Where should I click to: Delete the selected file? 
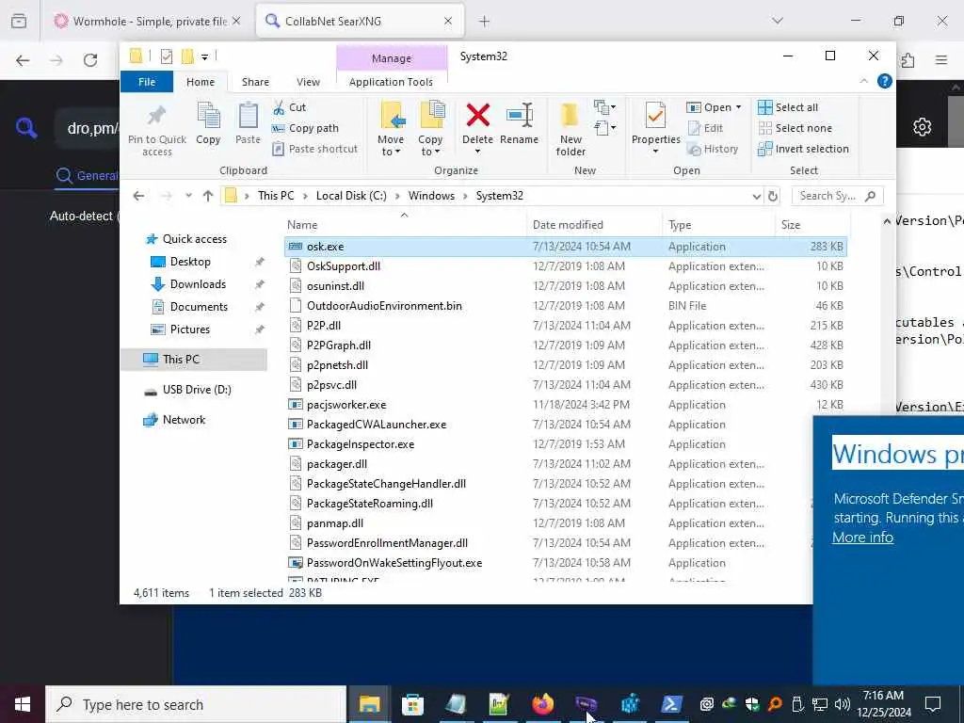pos(477,128)
